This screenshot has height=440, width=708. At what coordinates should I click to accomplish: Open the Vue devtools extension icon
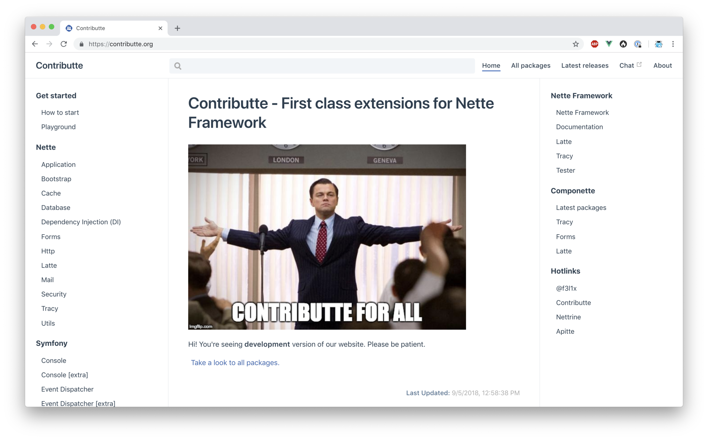click(609, 44)
